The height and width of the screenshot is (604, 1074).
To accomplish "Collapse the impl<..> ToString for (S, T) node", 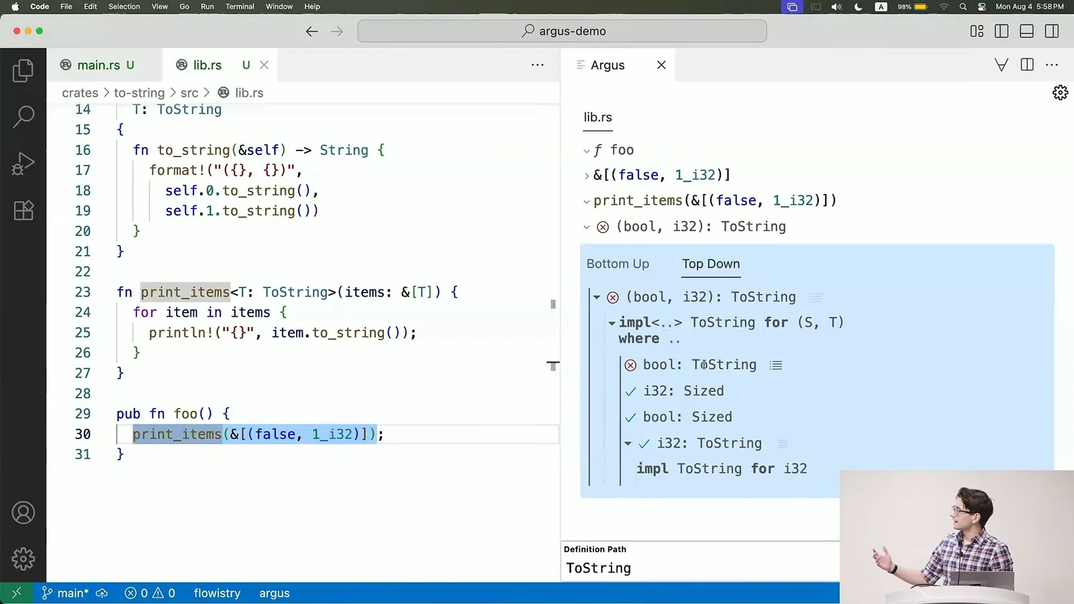I will 612,323.
